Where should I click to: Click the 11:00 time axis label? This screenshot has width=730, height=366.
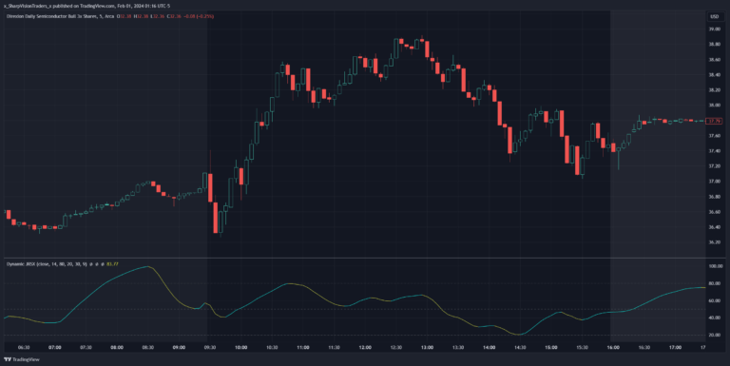(303, 347)
